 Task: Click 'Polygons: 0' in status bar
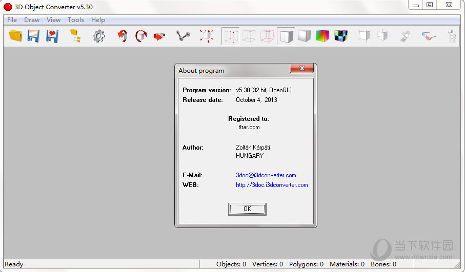click(x=306, y=264)
